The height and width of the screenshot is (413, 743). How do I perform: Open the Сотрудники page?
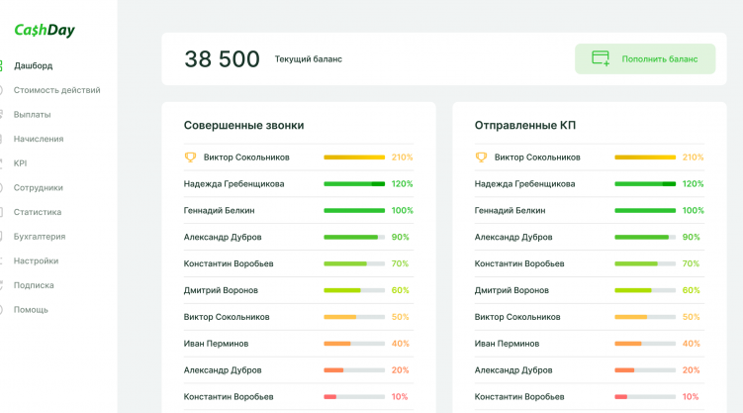click(x=38, y=187)
